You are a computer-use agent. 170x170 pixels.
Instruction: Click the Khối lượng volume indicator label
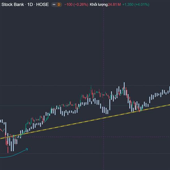[x=98, y=5]
